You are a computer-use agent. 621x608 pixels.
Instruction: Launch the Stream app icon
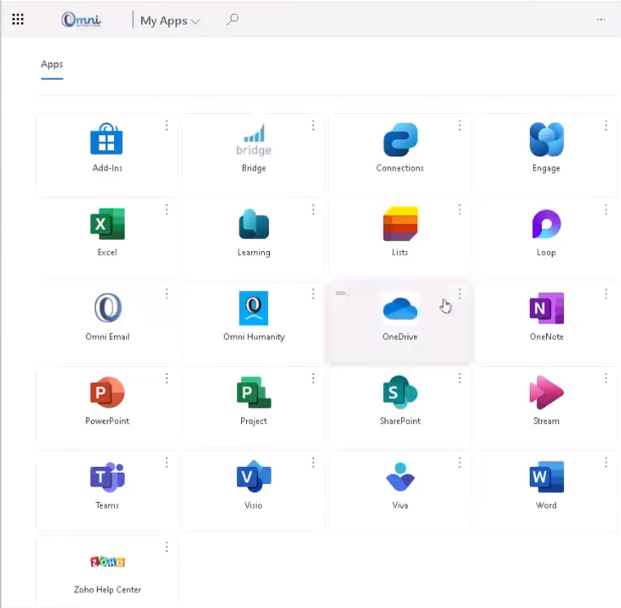click(547, 392)
